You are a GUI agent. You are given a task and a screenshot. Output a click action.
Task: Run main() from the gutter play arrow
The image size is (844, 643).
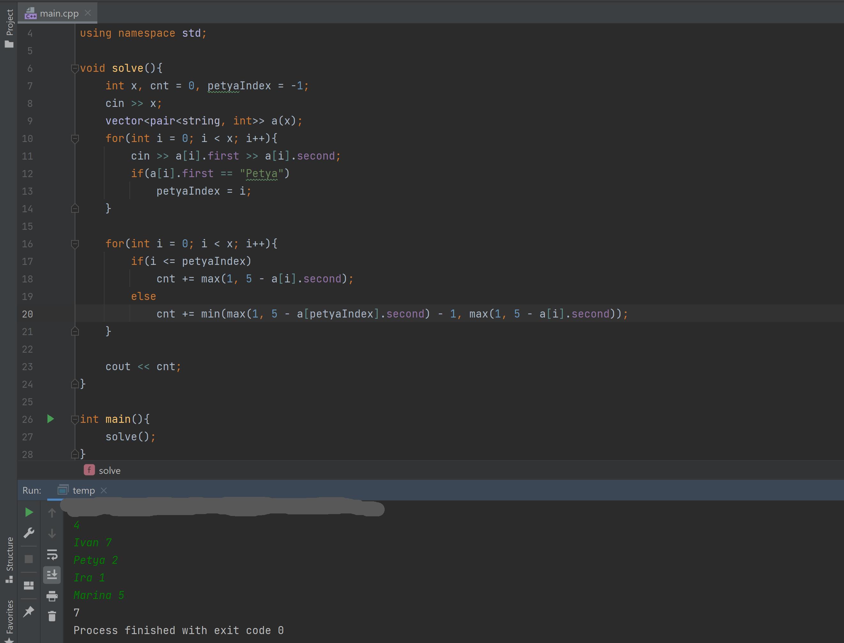click(50, 419)
